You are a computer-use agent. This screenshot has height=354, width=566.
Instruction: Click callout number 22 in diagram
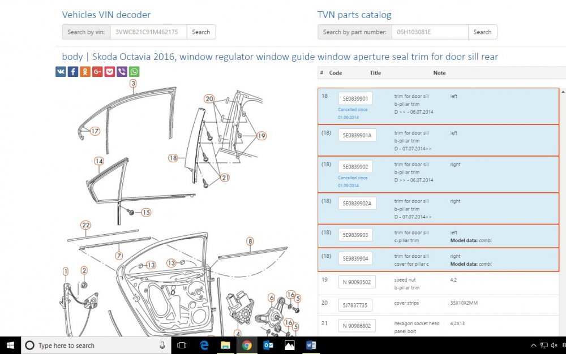coord(85,225)
